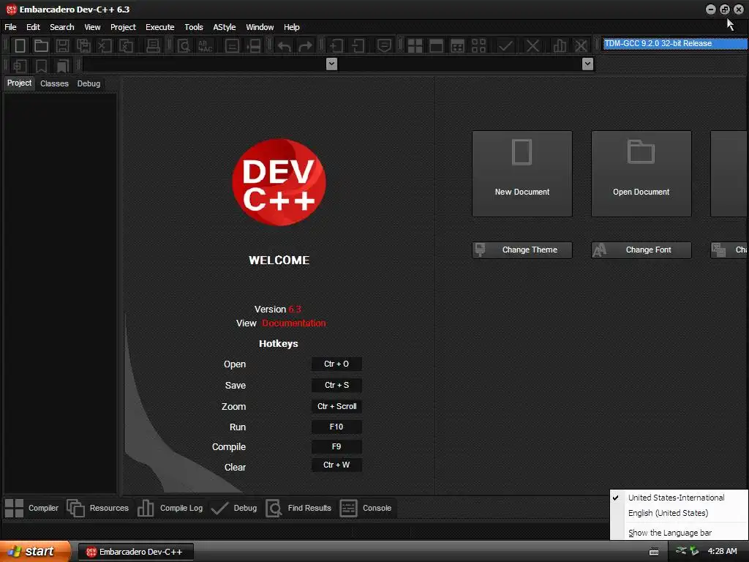Viewport: 749px width, 562px height.
Task: Open the Execute menu
Action: pyautogui.click(x=160, y=27)
